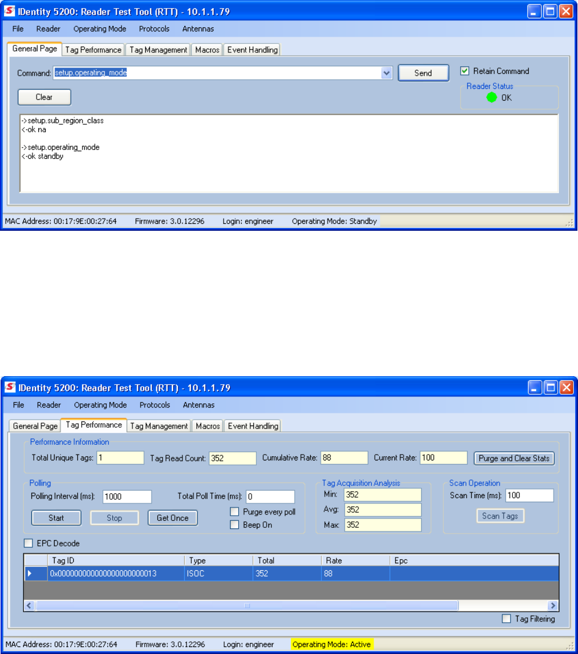578x654 pixels.
Task: Open the Operating Mode menu in the upper window
Action: 99,29
